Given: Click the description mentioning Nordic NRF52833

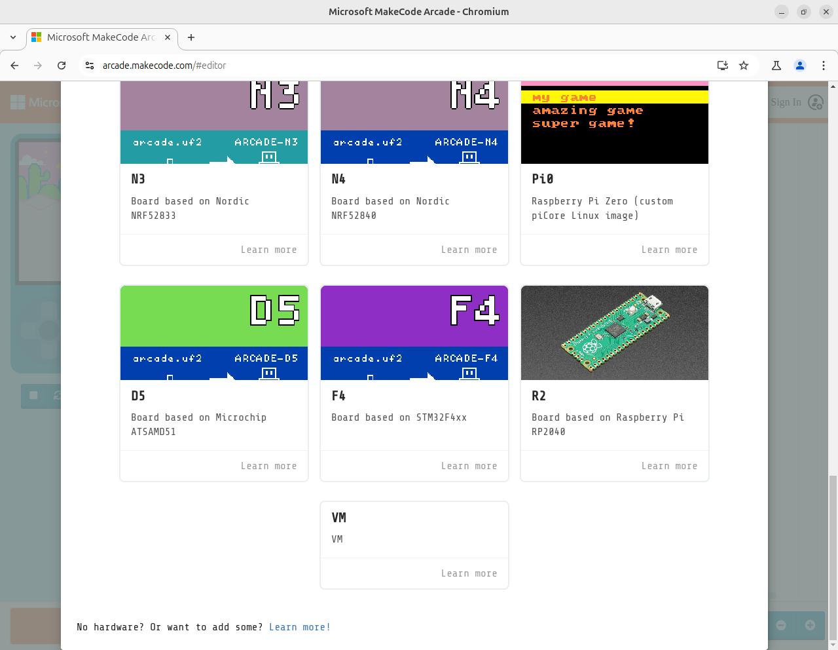Looking at the screenshot, I should click(x=190, y=208).
